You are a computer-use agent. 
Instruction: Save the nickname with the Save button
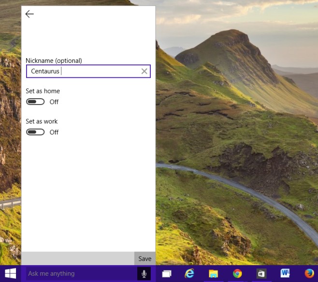tap(145, 259)
